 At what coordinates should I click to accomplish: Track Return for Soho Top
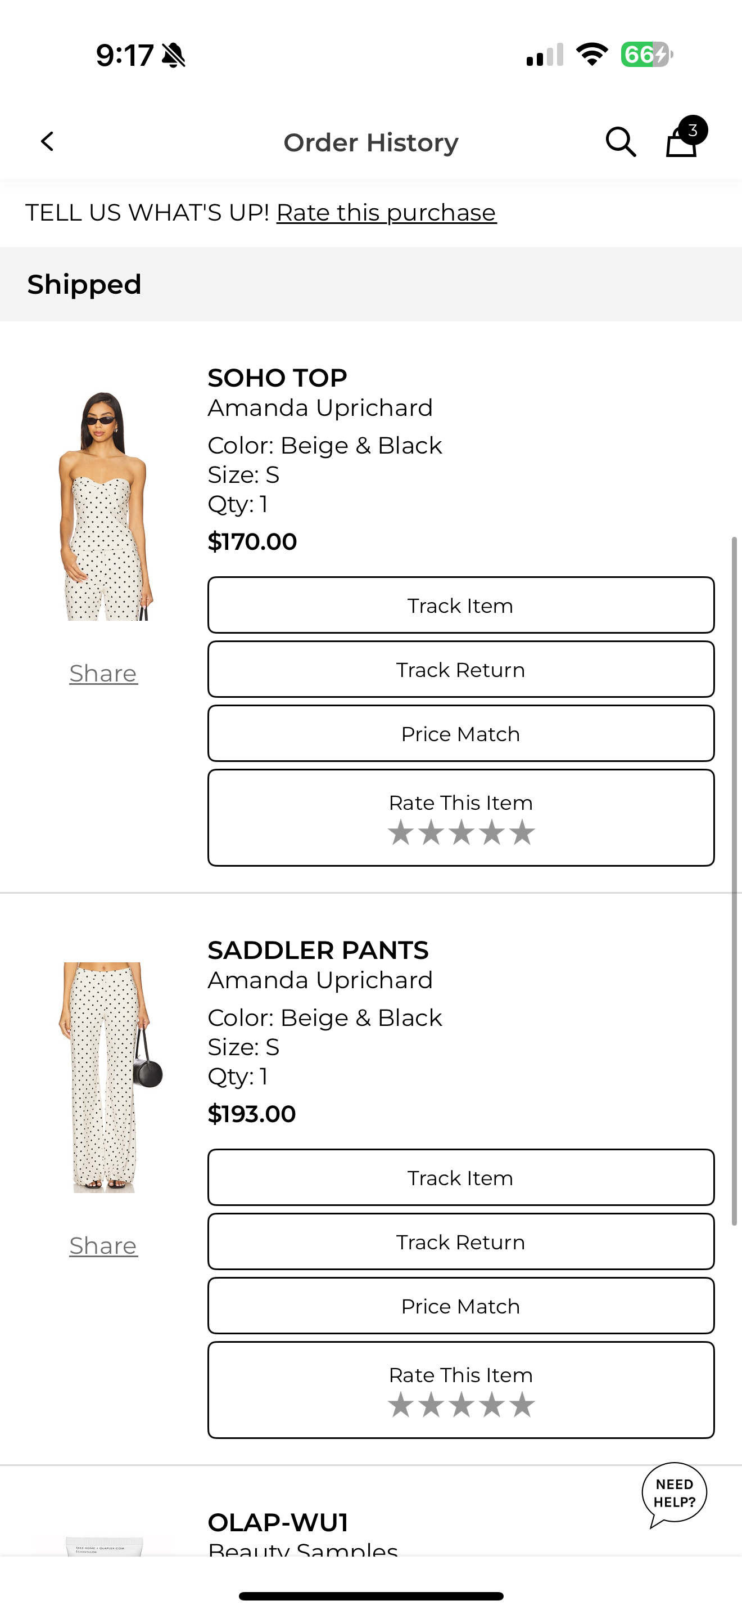click(x=461, y=669)
